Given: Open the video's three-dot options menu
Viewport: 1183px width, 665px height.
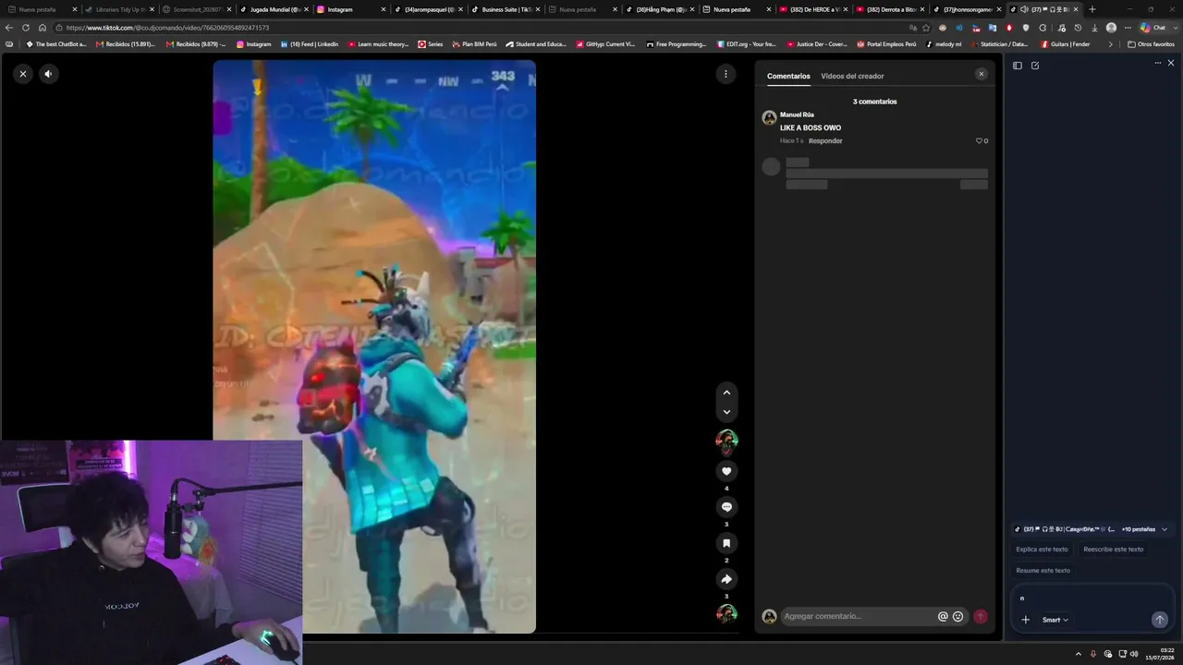Looking at the screenshot, I should pyautogui.click(x=726, y=74).
